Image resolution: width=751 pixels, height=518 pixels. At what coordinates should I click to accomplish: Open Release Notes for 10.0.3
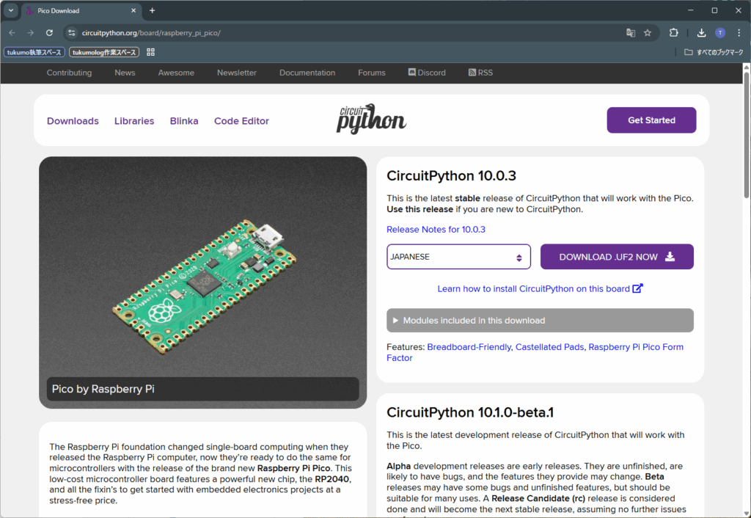click(x=436, y=230)
